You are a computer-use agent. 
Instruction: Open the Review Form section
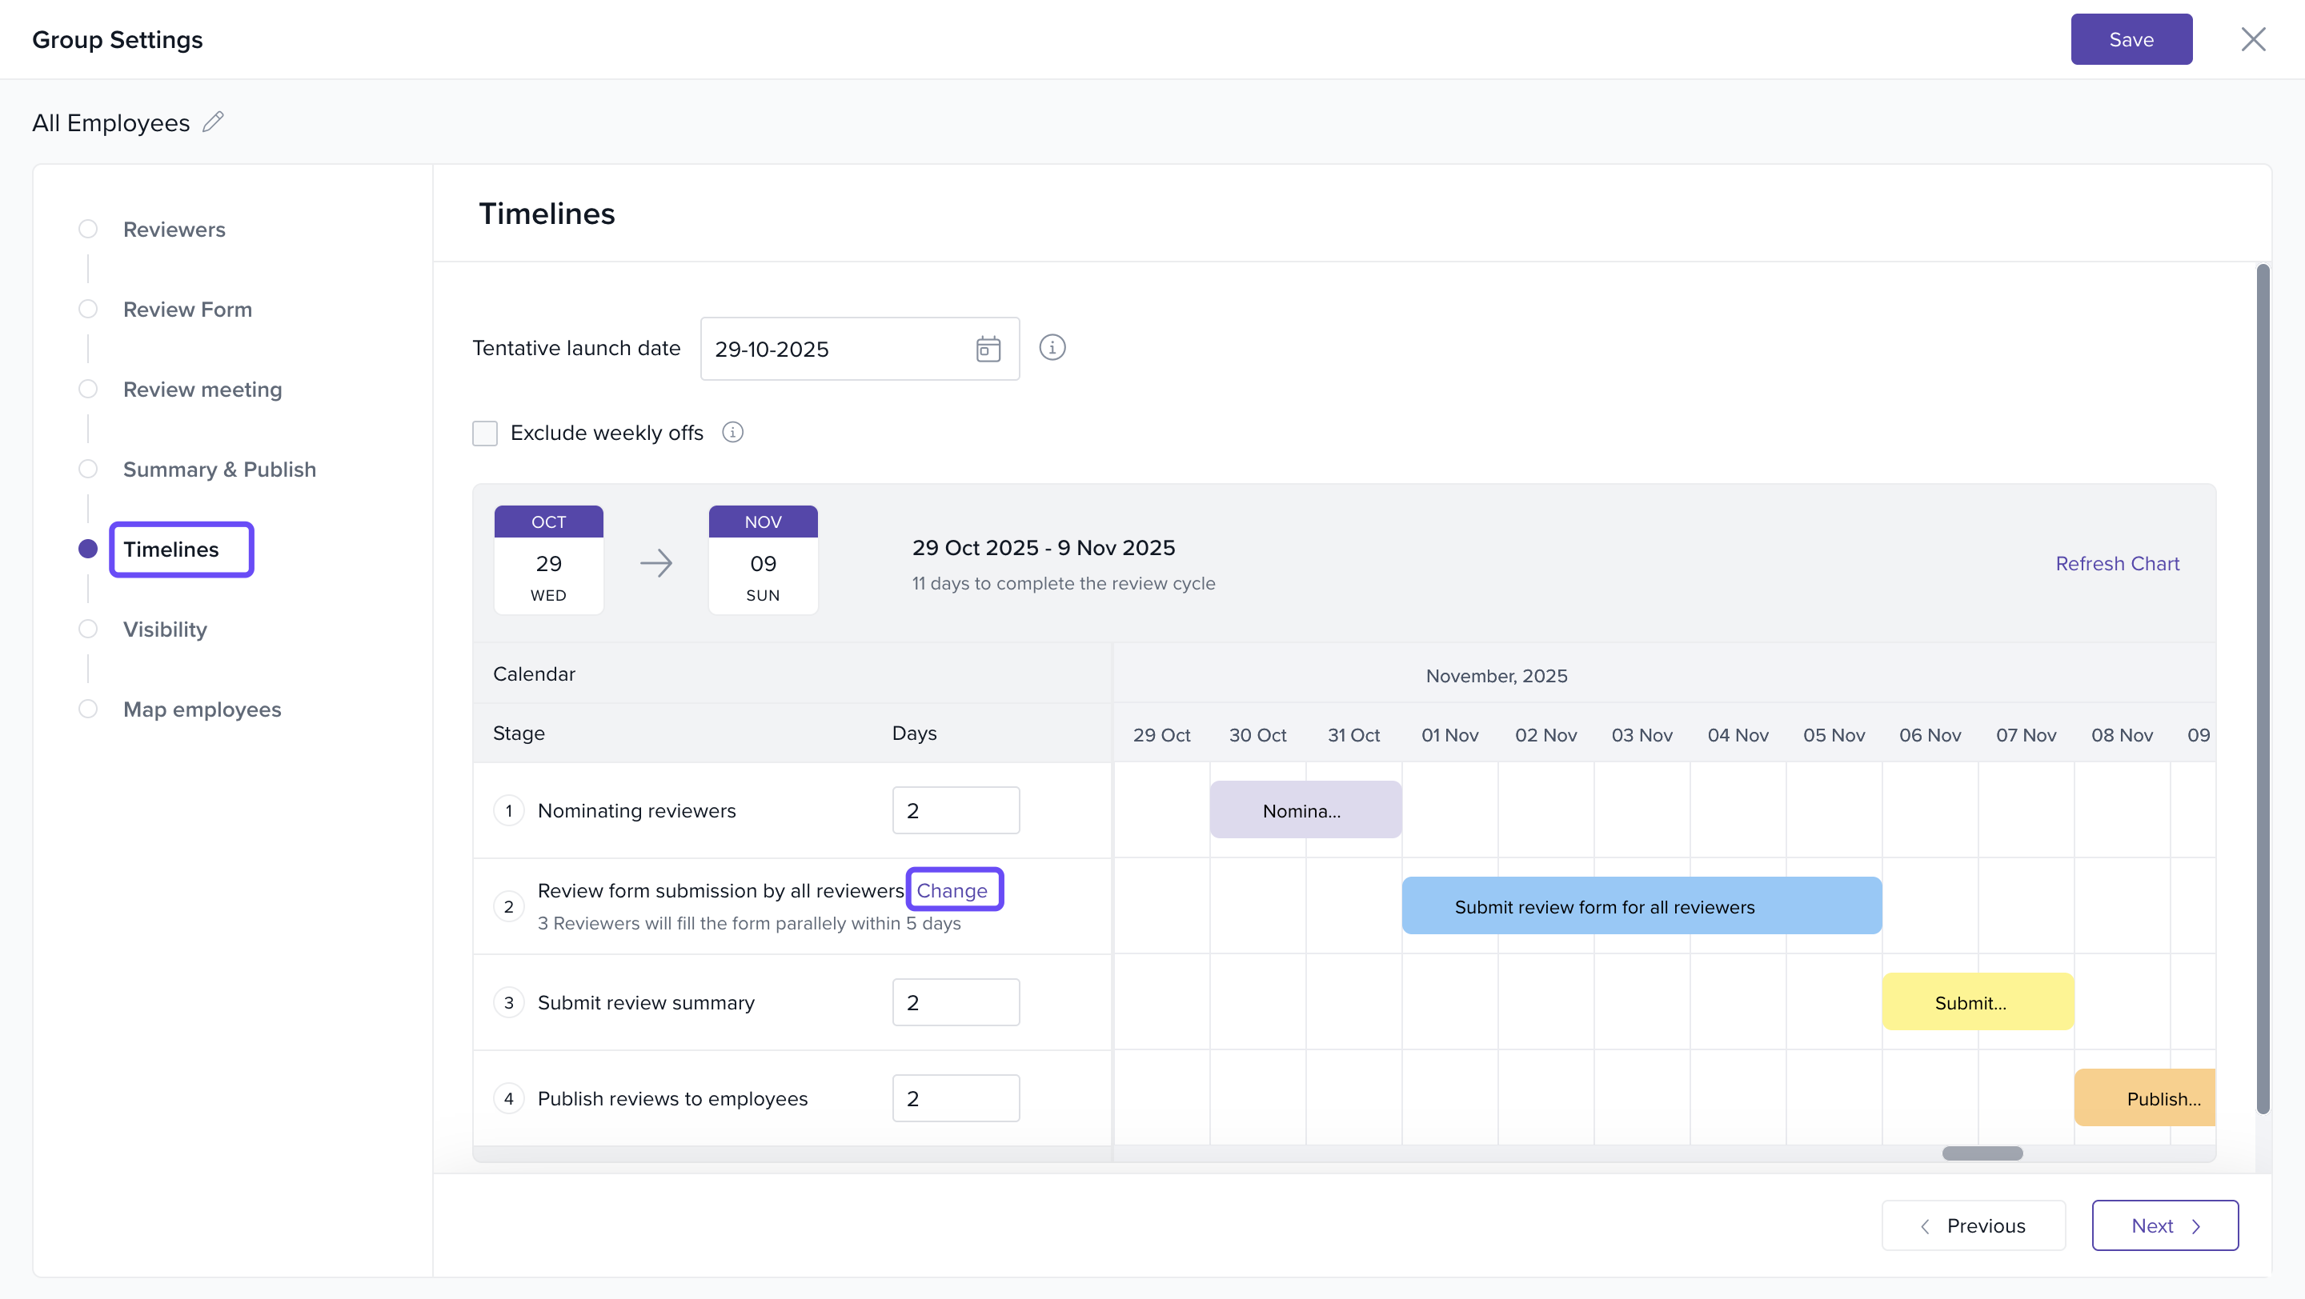(188, 310)
